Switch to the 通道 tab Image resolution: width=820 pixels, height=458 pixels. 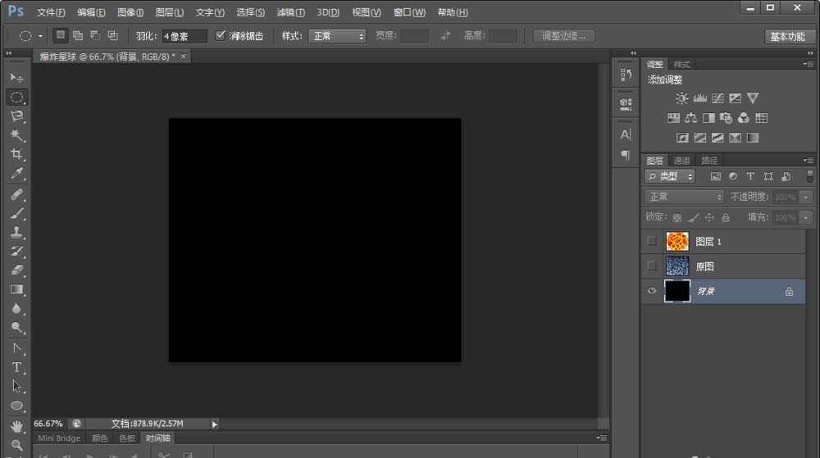coord(681,161)
